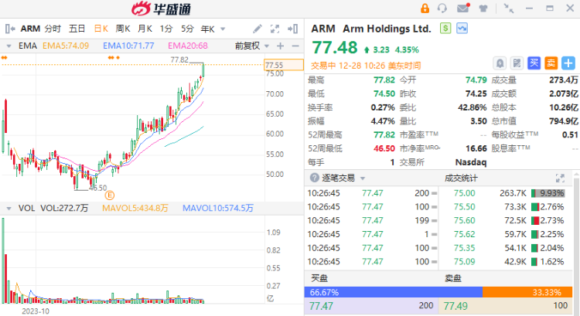The height and width of the screenshot is (316, 580).
Task: Open the 成交统计 statistics tab
Action: pos(461,178)
